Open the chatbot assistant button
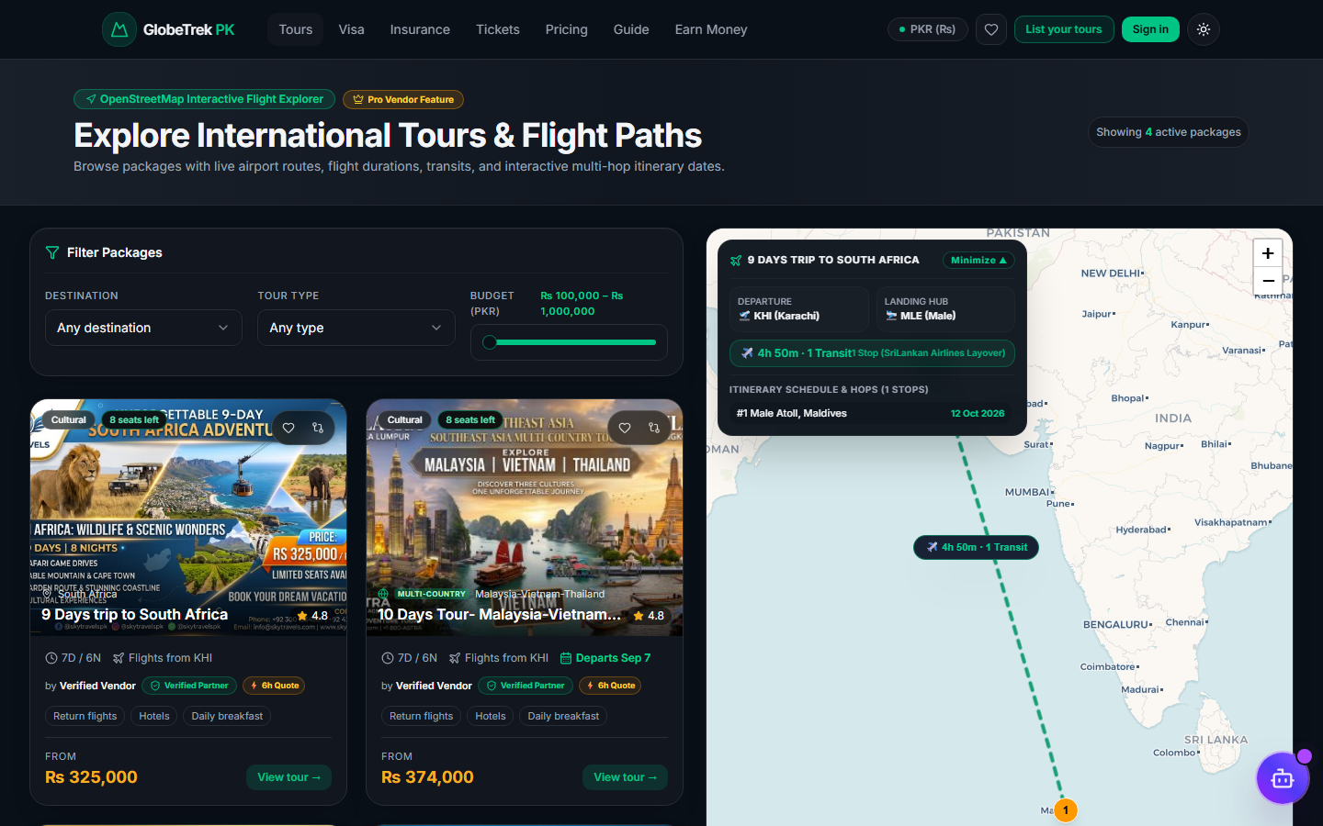The height and width of the screenshot is (826, 1323). 1283,778
